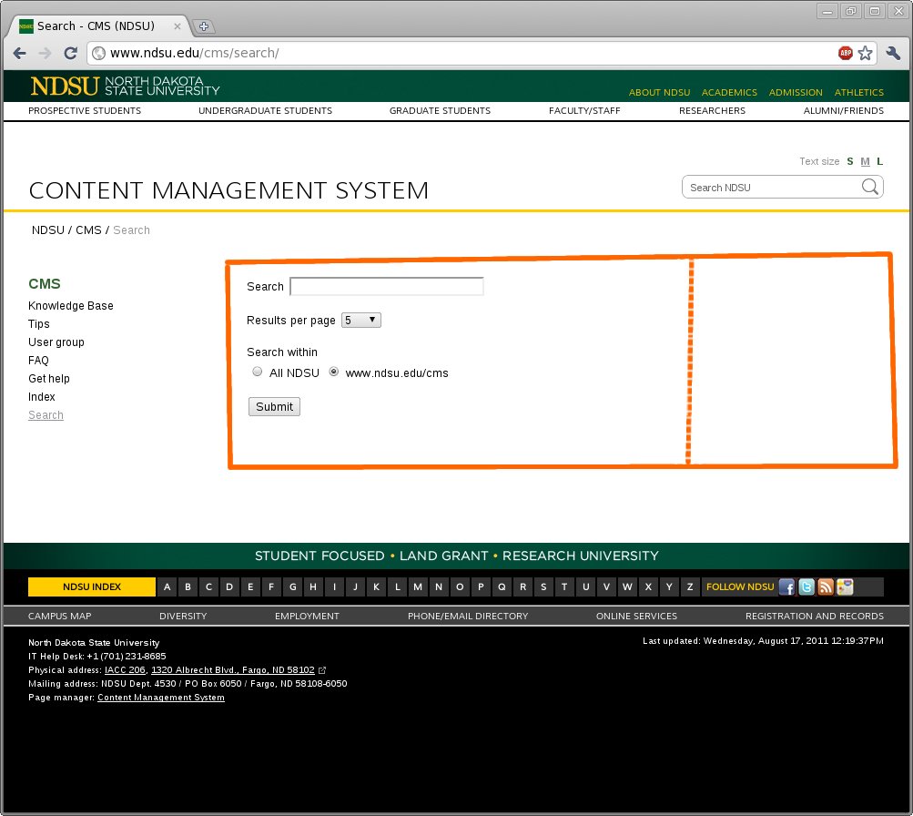This screenshot has height=816, width=913.
Task: Bookmark this page with the star icon
Action: [x=865, y=53]
